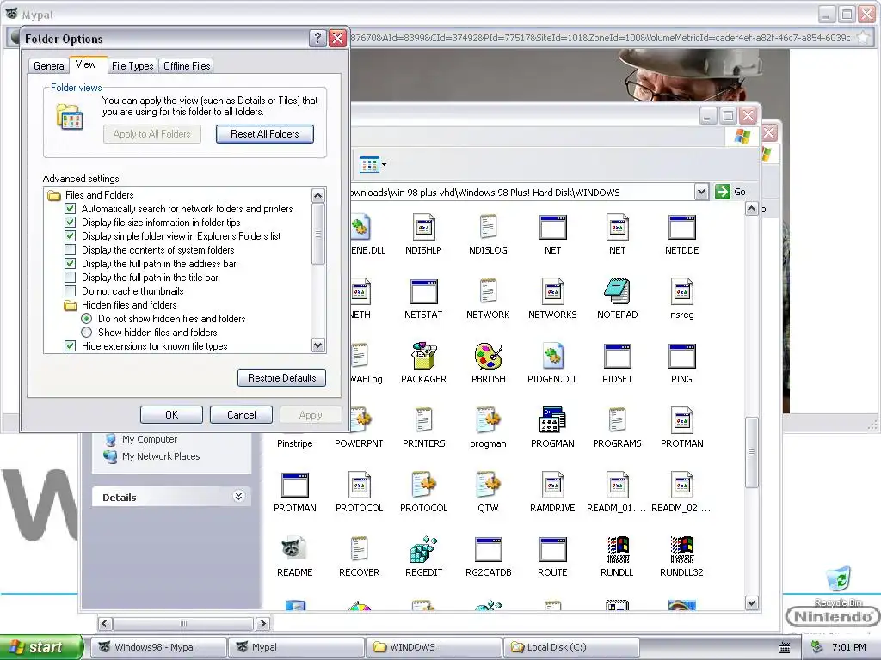Viewport: 881px width, 660px height.
Task: Click the RUNDLL icon
Action: tap(617, 549)
